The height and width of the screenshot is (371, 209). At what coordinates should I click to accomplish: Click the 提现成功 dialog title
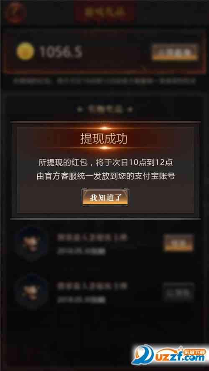pyautogui.click(x=104, y=139)
